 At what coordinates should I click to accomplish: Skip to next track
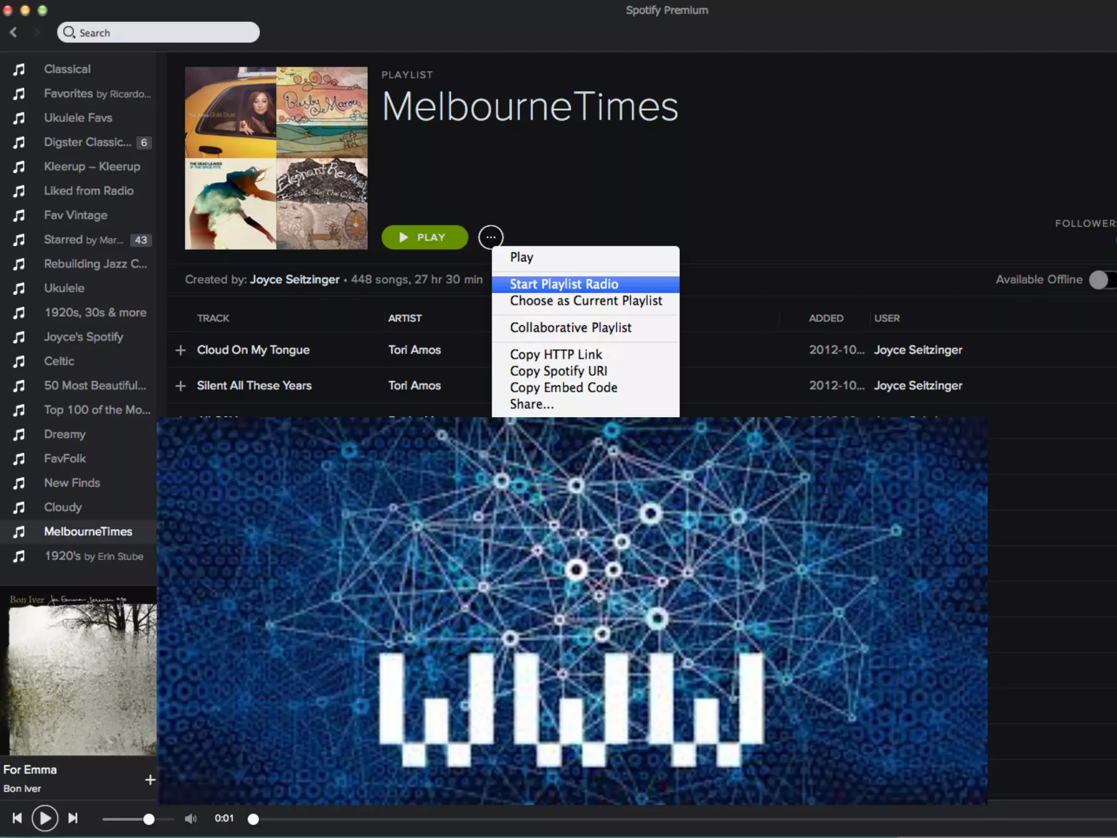click(73, 818)
